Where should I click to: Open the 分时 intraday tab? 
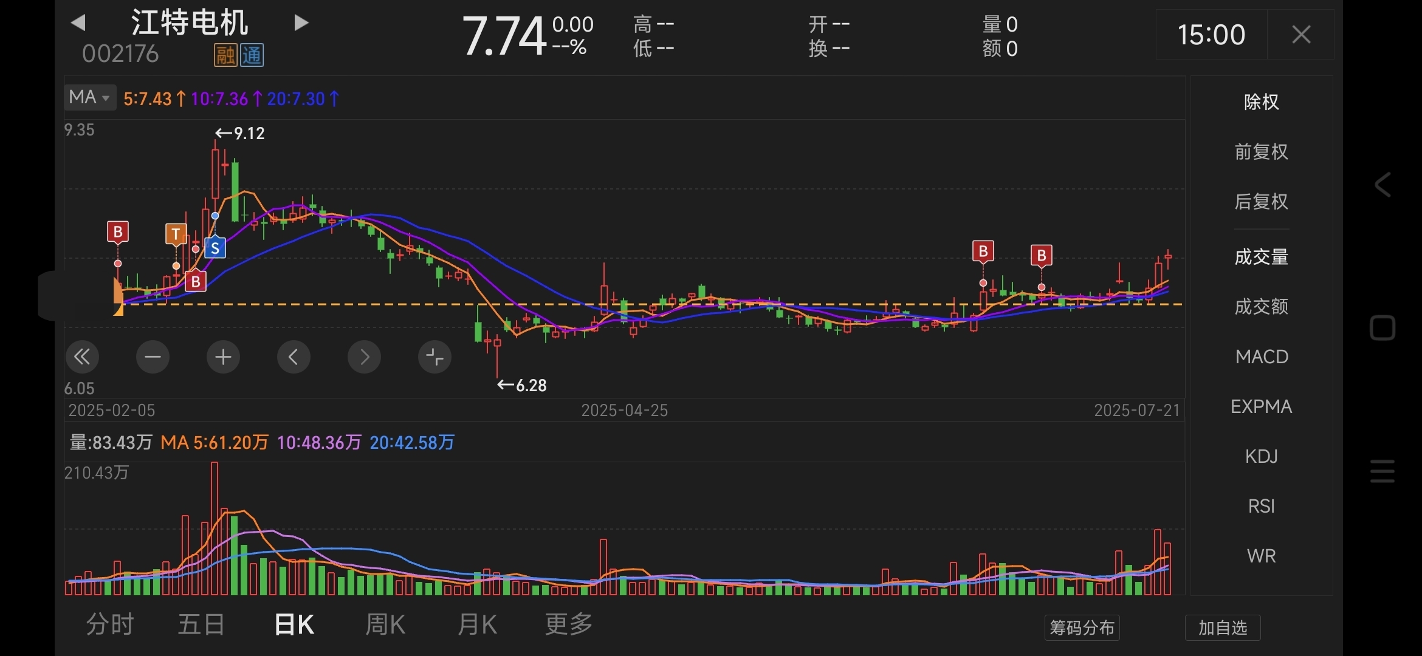tap(109, 624)
